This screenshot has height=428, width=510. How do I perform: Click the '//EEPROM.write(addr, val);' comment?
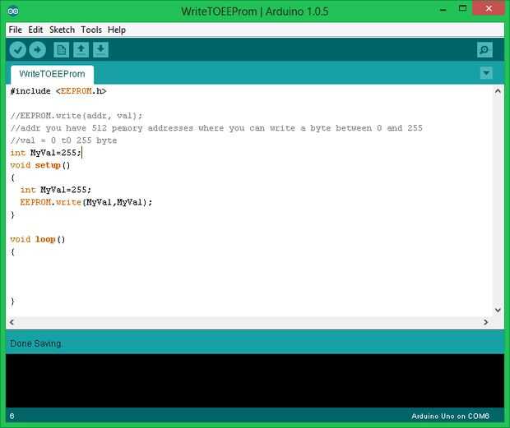coord(76,116)
